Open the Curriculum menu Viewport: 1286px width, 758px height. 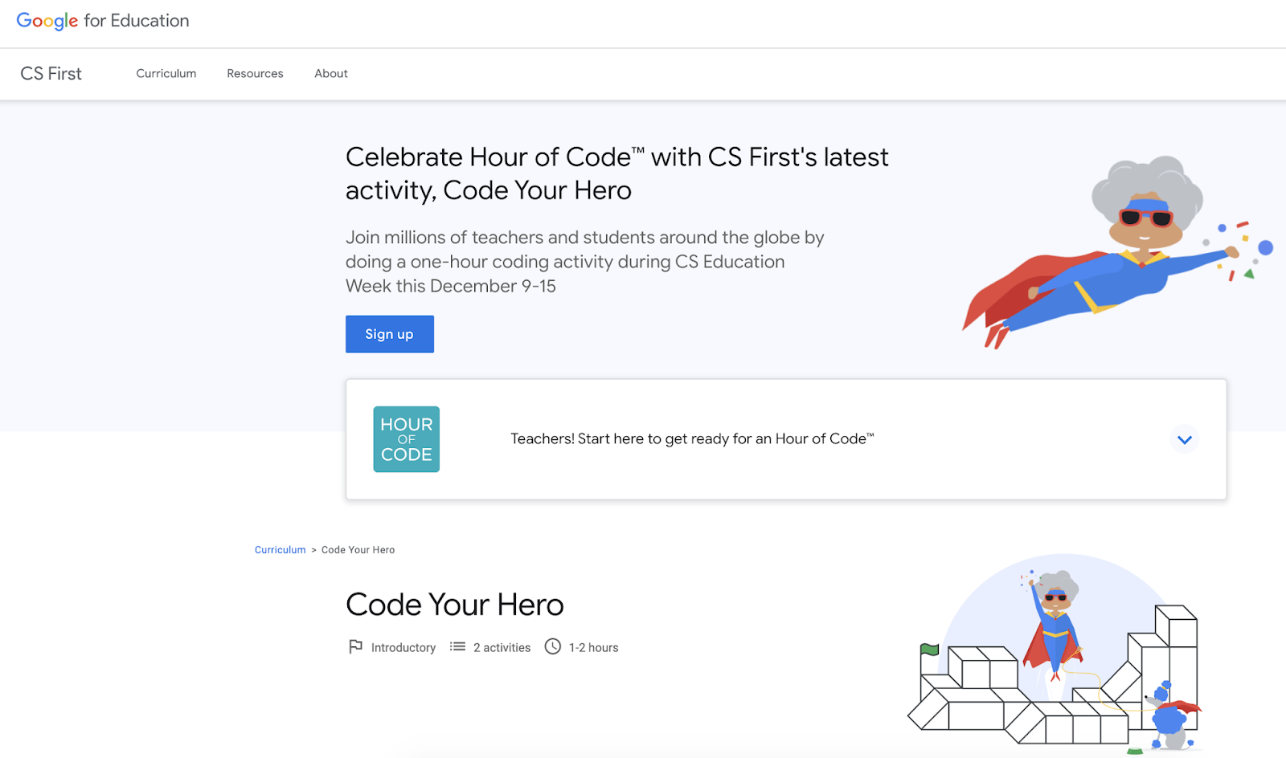point(166,73)
